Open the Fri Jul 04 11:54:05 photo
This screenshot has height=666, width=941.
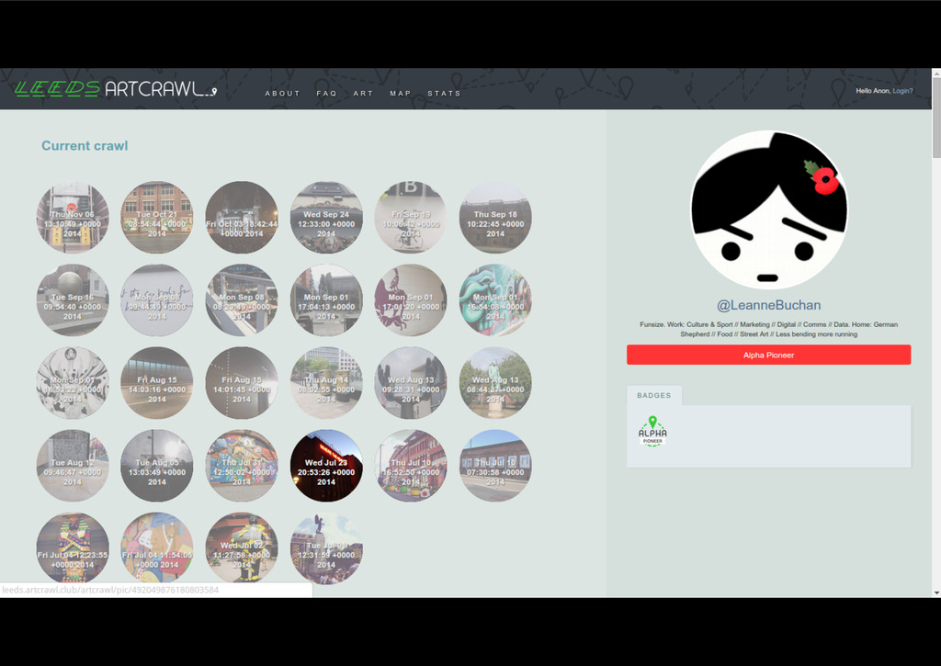[x=156, y=547]
